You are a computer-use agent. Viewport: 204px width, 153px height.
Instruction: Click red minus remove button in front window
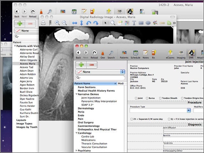point(92,65)
